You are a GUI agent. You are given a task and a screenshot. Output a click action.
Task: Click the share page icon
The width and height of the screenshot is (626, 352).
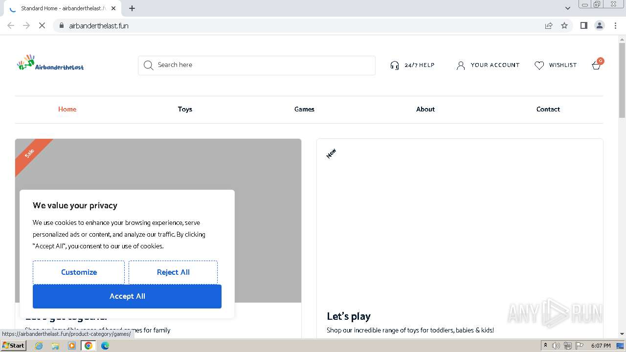click(549, 25)
